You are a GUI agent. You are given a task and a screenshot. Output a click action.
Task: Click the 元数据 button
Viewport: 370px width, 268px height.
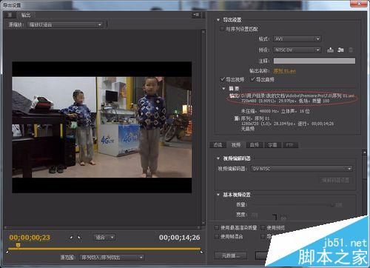coord(231,255)
